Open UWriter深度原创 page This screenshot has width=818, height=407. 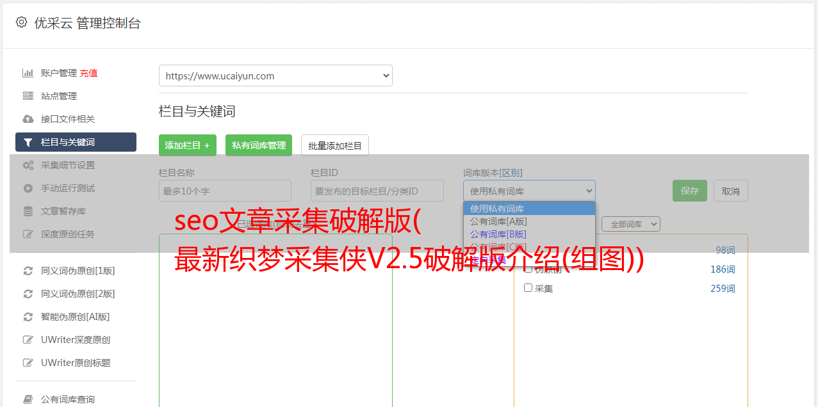[76, 340]
